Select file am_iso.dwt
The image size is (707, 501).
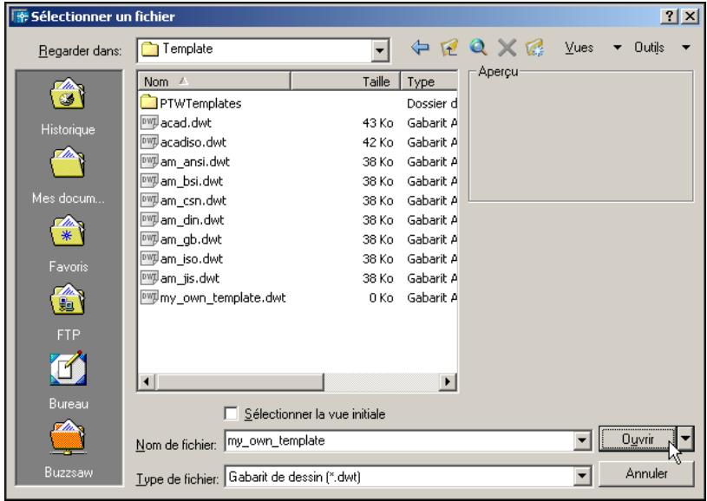coord(191,258)
